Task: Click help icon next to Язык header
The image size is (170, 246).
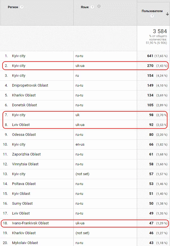Action: (x=92, y=7)
